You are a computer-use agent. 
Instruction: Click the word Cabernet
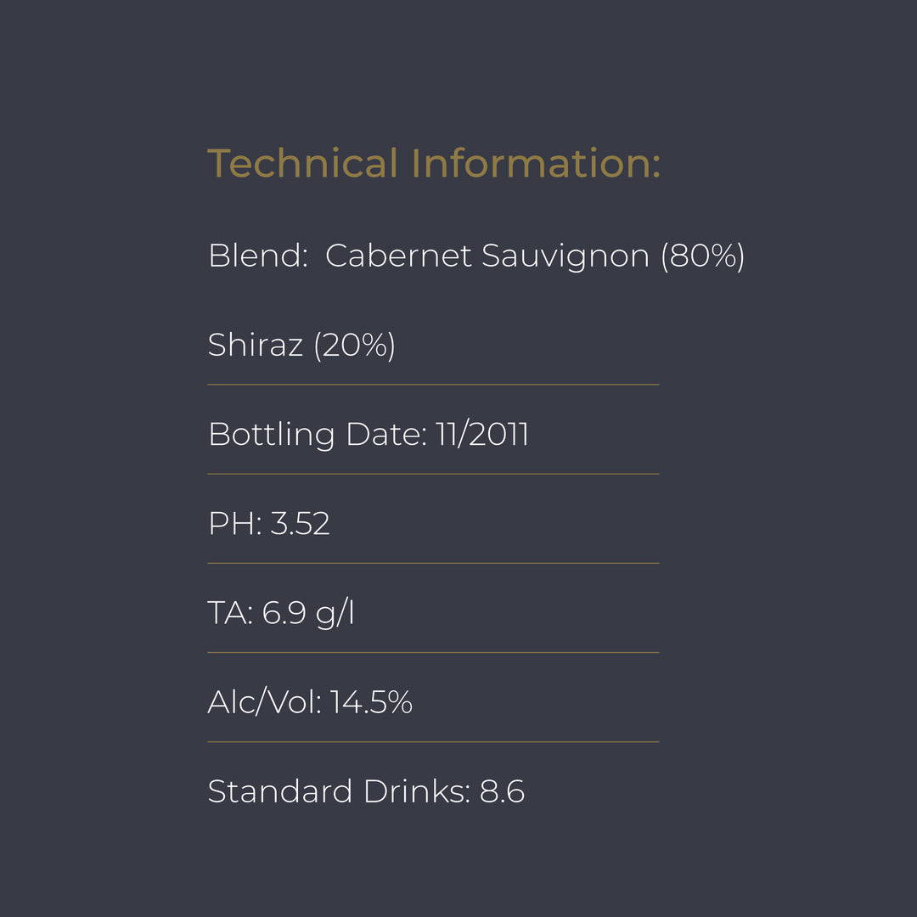pyautogui.click(x=398, y=255)
